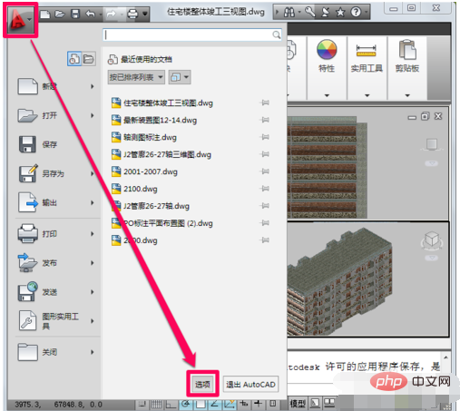Image resolution: width=460 pixels, height=411 pixels.
Task: Click the 模型 model space status button
Action: [x=298, y=403]
